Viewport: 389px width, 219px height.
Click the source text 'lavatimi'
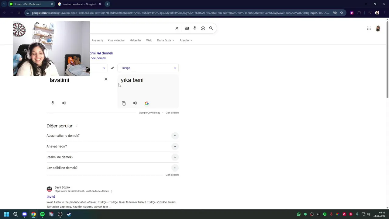[x=59, y=80]
